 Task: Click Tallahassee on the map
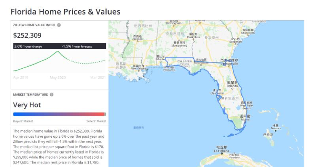coord(201,63)
